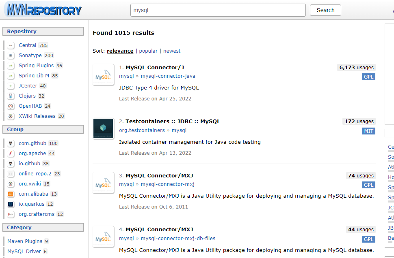Filter by XWiki Releases link
Image resolution: width=394 pixels, height=258 pixels.
[x=37, y=116]
